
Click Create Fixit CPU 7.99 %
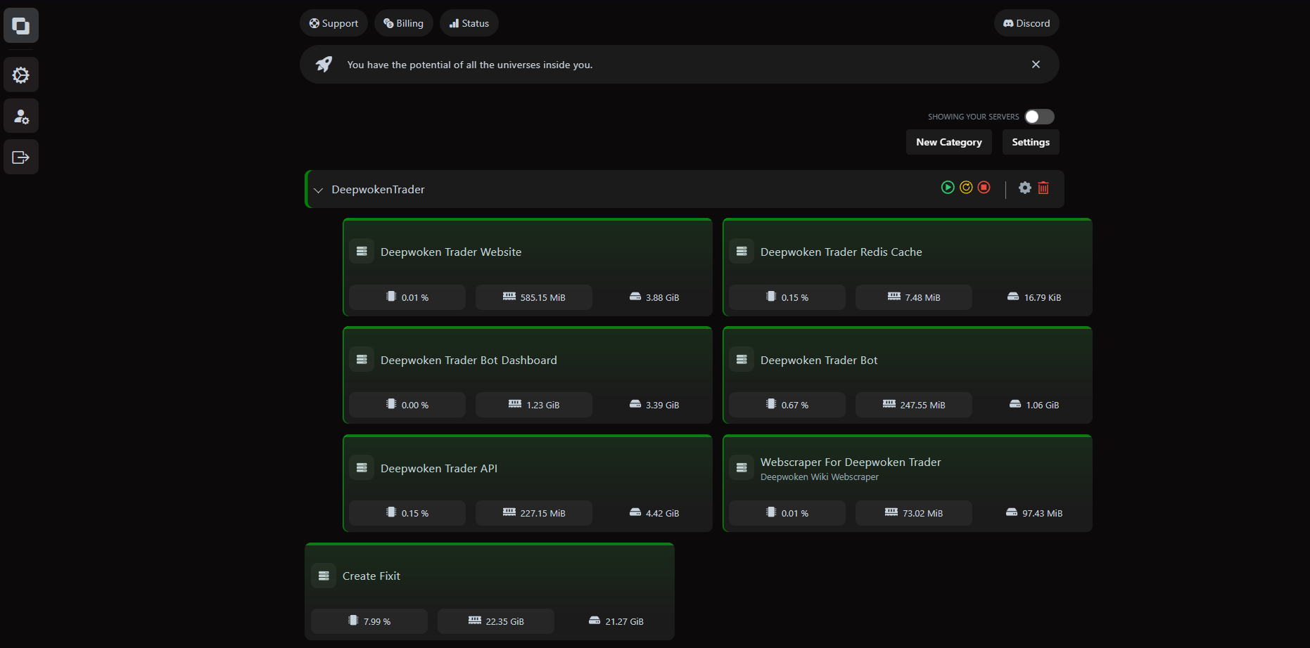tap(369, 621)
